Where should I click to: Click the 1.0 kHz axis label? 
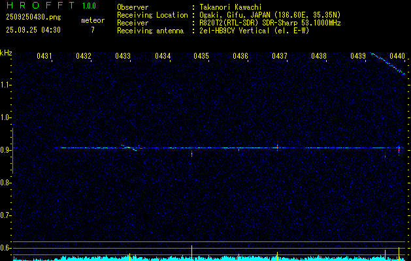tap(6, 117)
